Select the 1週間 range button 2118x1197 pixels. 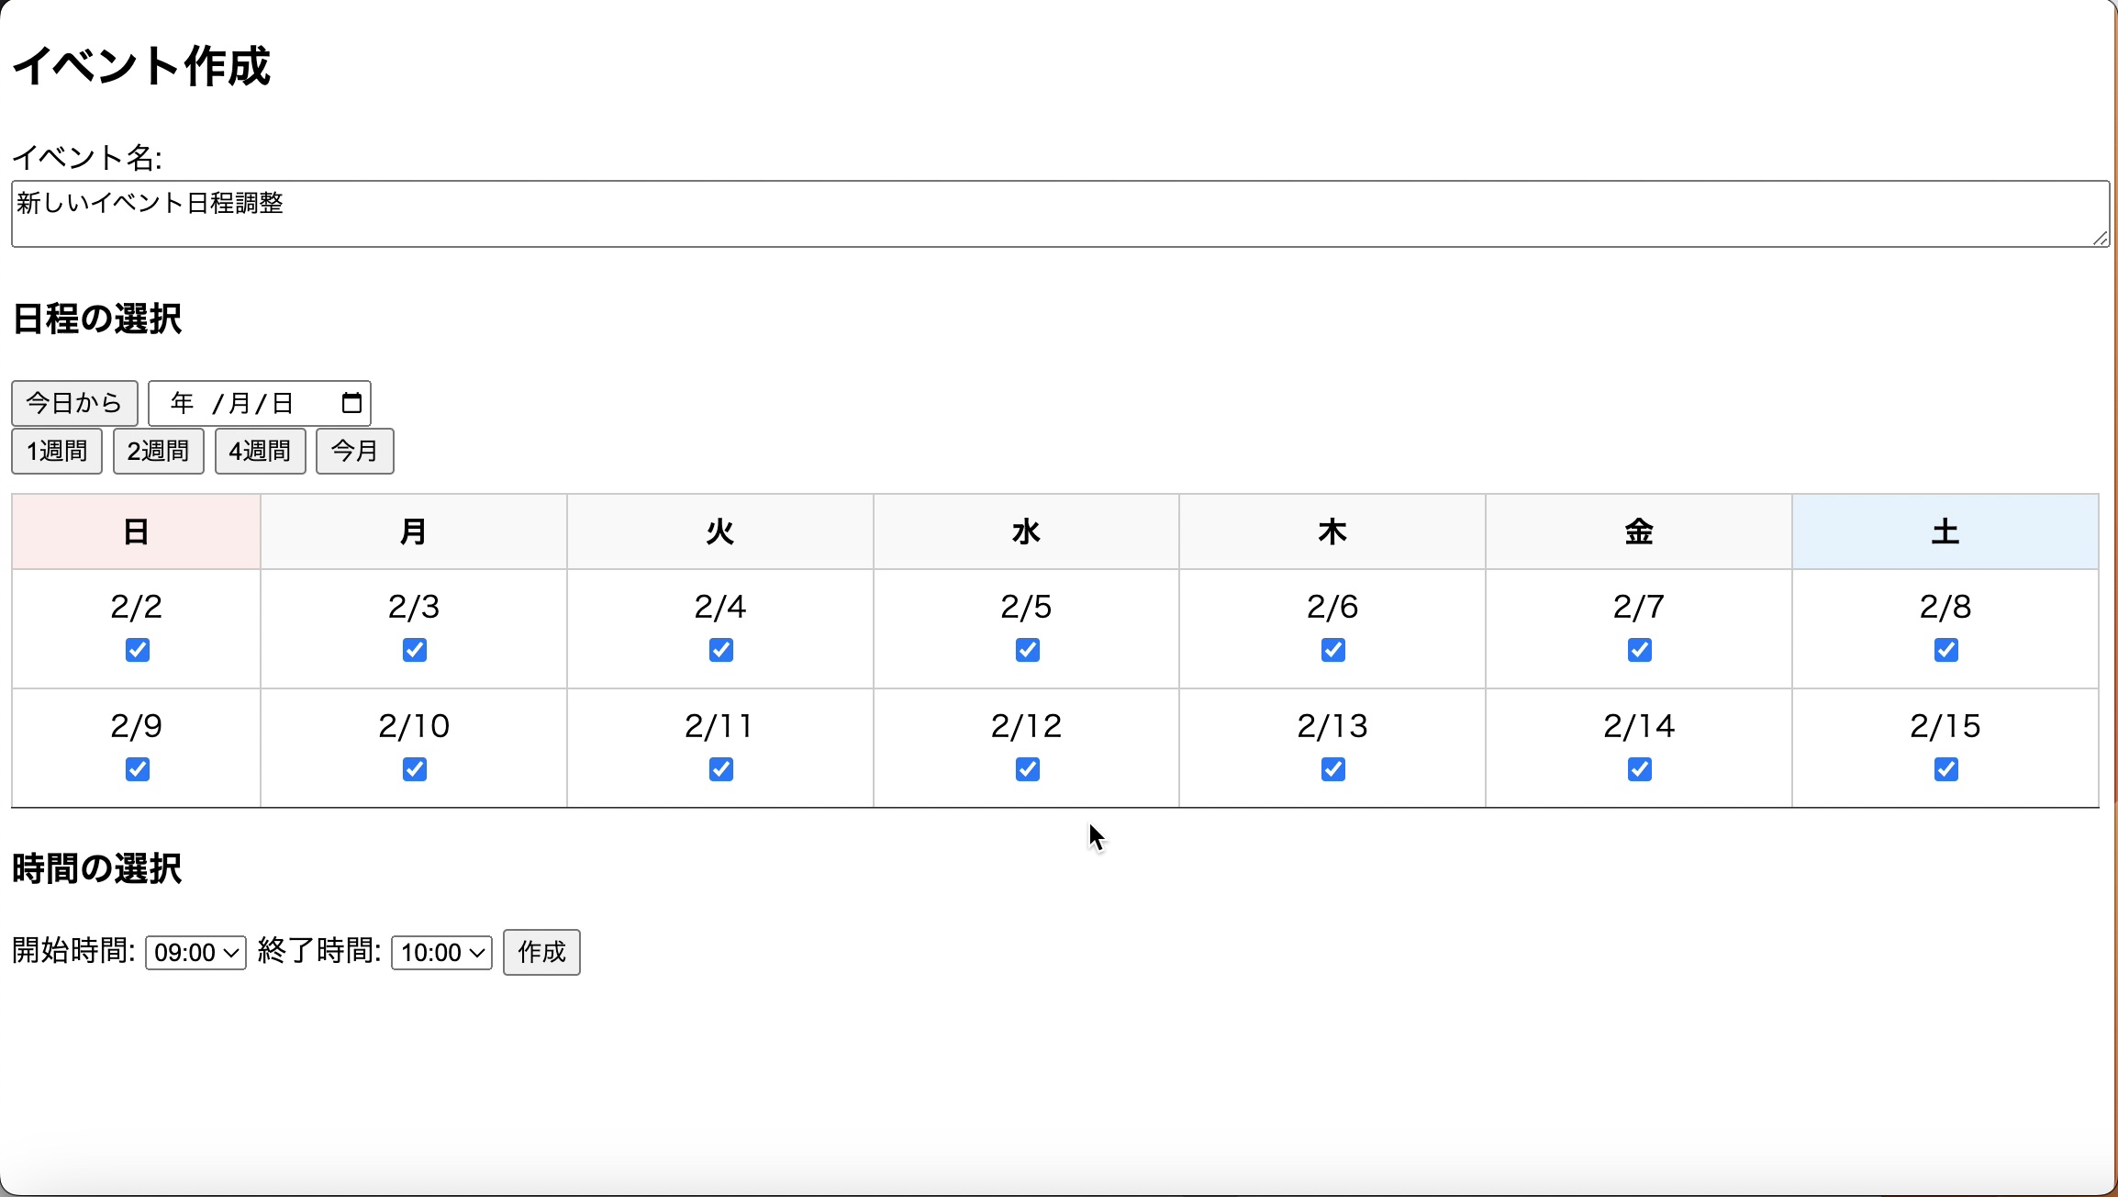click(x=57, y=451)
